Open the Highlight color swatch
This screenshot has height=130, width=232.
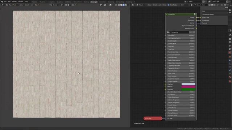[x=188, y=84]
